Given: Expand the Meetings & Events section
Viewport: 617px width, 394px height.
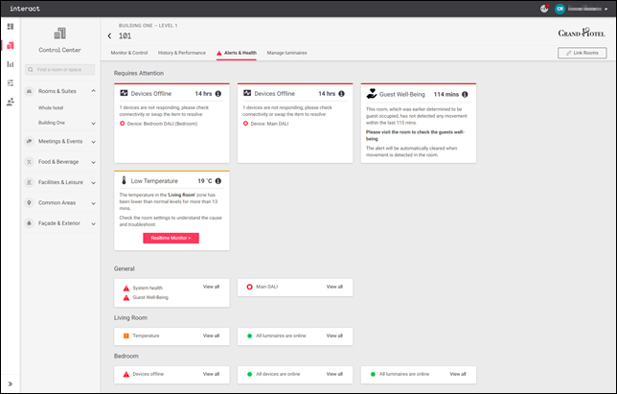Looking at the screenshot, I should pos(93,141).
